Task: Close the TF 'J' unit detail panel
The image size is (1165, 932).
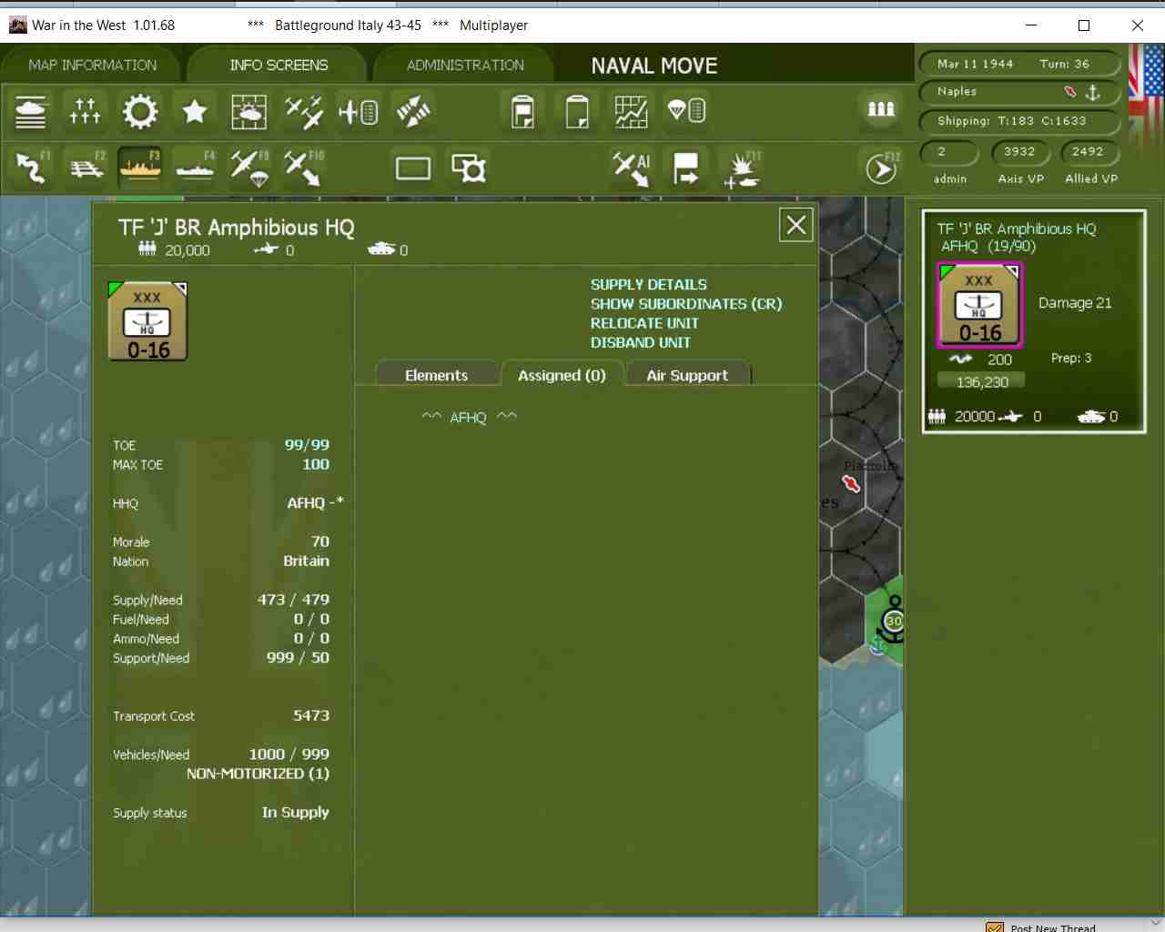Action: click(796, 224)
